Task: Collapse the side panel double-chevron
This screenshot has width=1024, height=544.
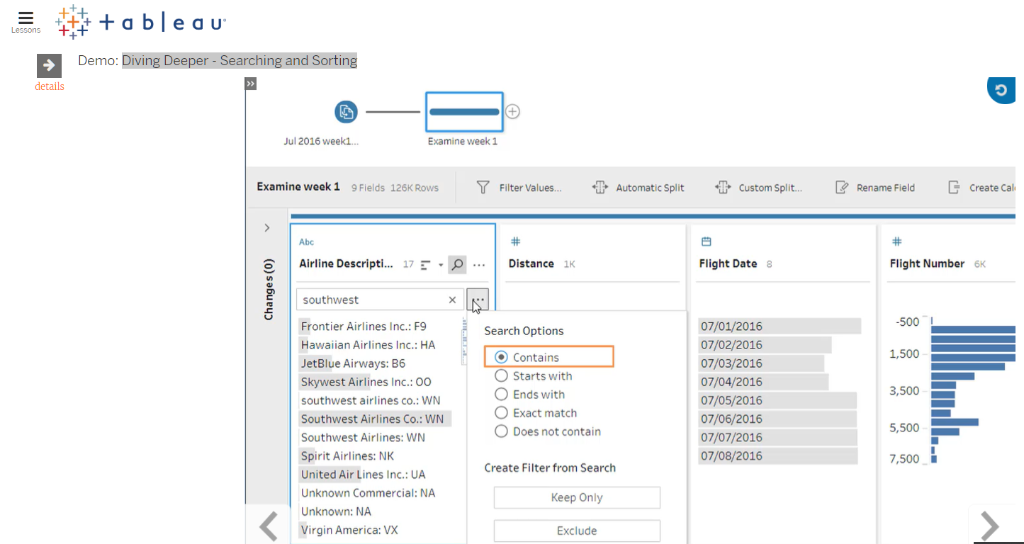Action: click(x=250, y=84)
